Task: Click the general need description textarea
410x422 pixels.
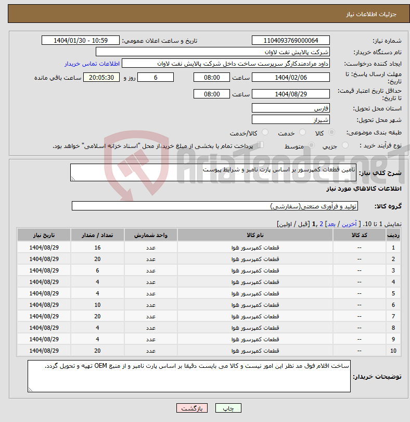Action: click(x=213, y=172)
